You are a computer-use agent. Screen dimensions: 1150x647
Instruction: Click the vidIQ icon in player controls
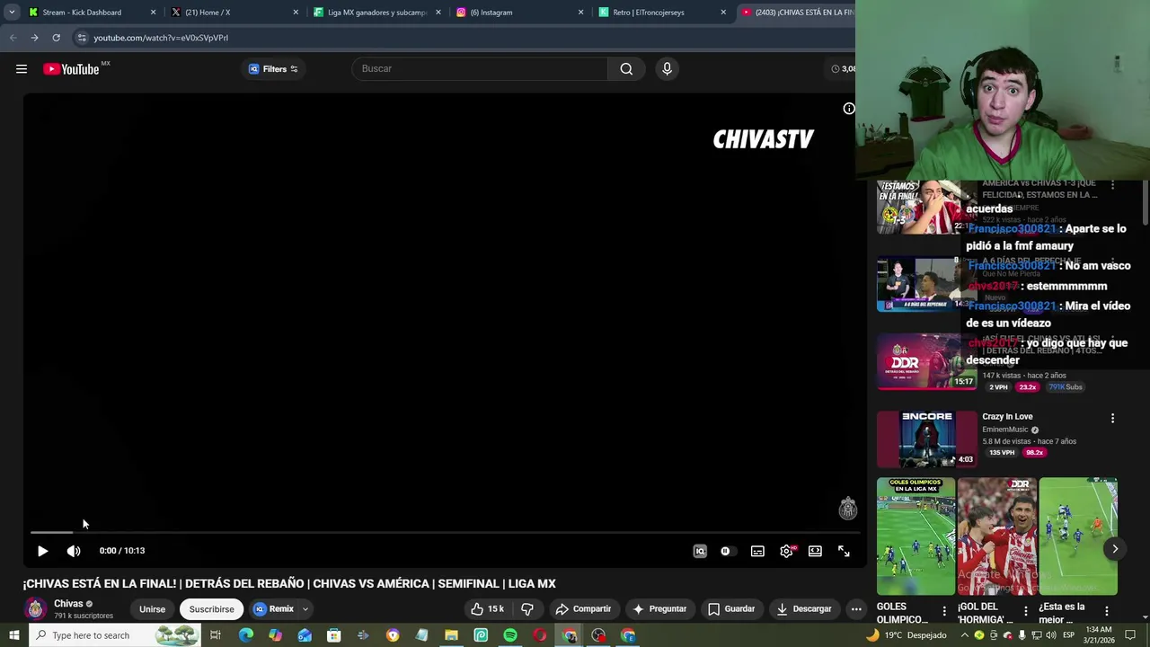[700, 551]
